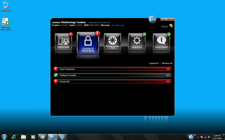Open Windows Explorer folder in taskbar
The height and width of the screenshot is (140, 225).
click(x=24, y=137)
